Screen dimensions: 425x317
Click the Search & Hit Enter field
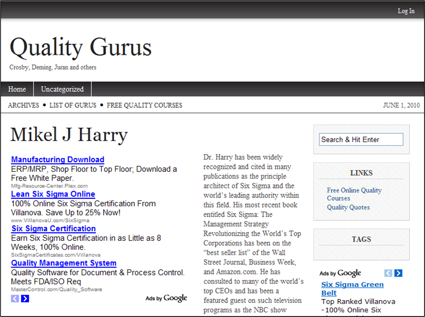pos(361,140)
